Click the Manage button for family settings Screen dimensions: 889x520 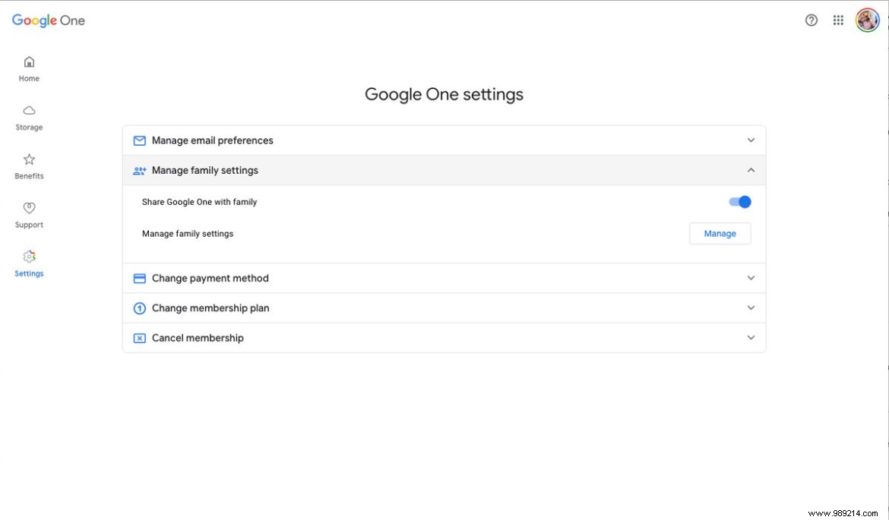tap(719, 233)
